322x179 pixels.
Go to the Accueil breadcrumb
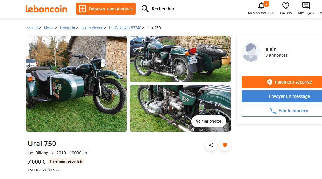pos(32,28)
